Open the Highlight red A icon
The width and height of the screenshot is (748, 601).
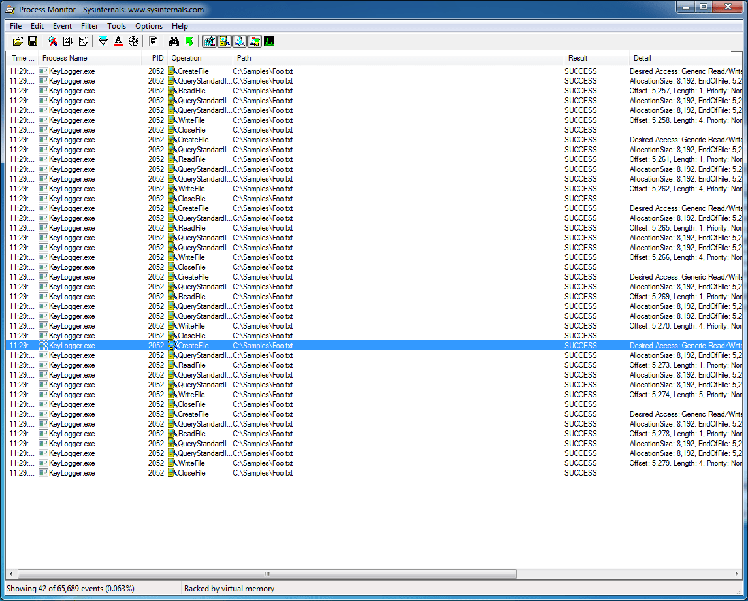pos(118,42)
